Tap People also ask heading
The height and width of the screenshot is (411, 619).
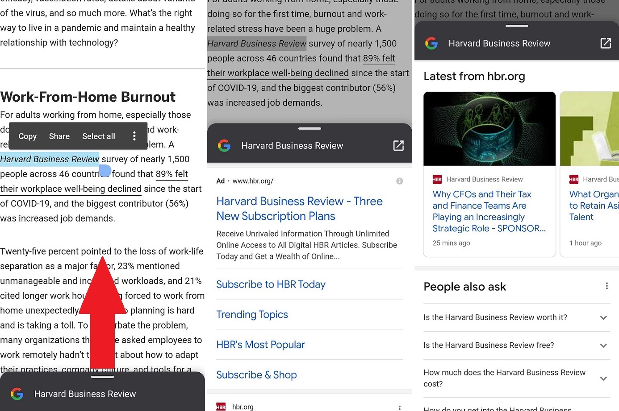pos(464,287)
